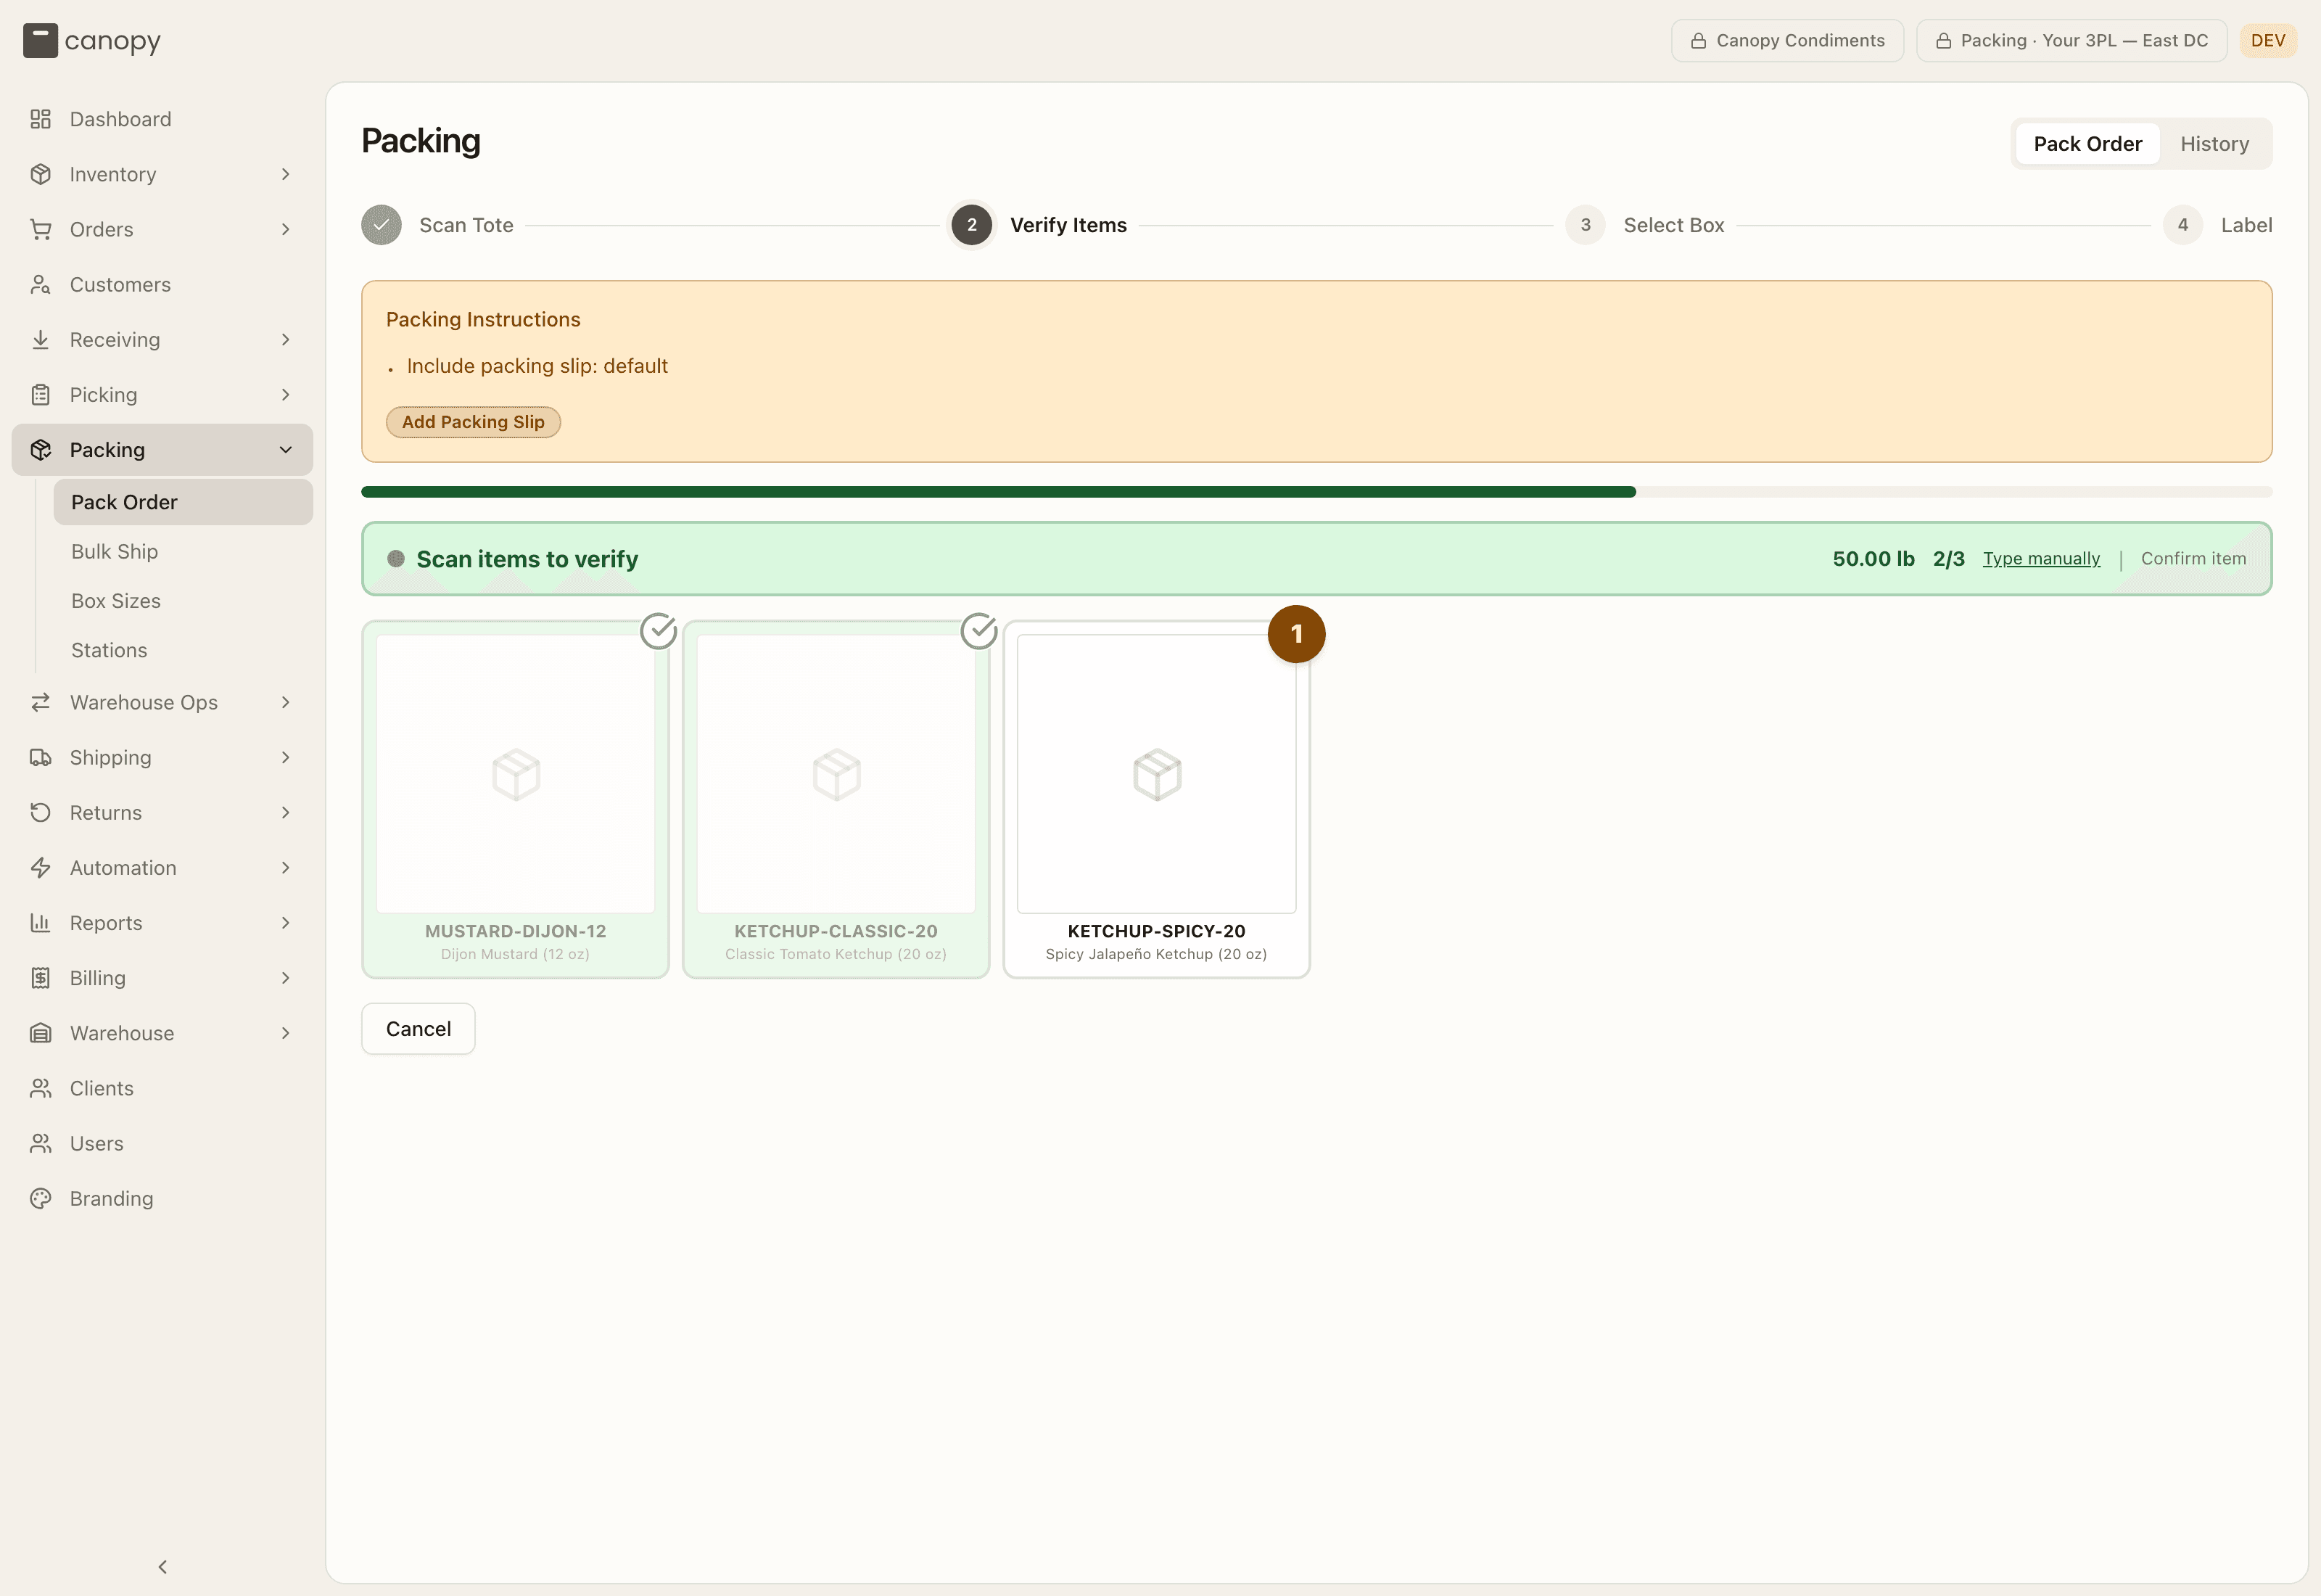
Task: Click Confirm item button
Action: pos(2193,558)
